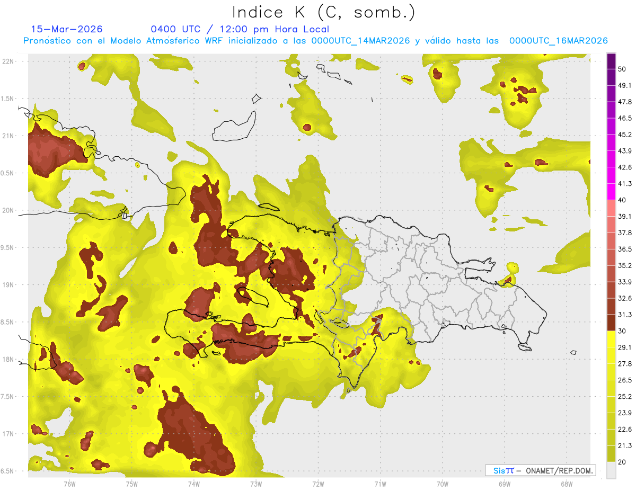Click the colorbar value "42.6"

(624, 167)
